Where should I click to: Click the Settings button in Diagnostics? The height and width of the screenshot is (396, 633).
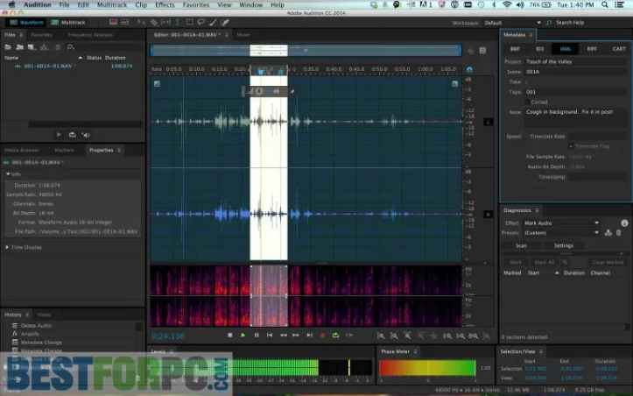[563, 245]
